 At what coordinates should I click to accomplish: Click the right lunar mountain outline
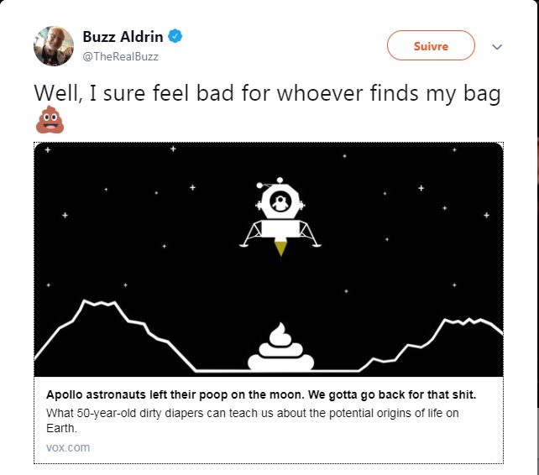tap(432, 344)
